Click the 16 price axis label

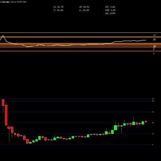click(x=153, y=123)
